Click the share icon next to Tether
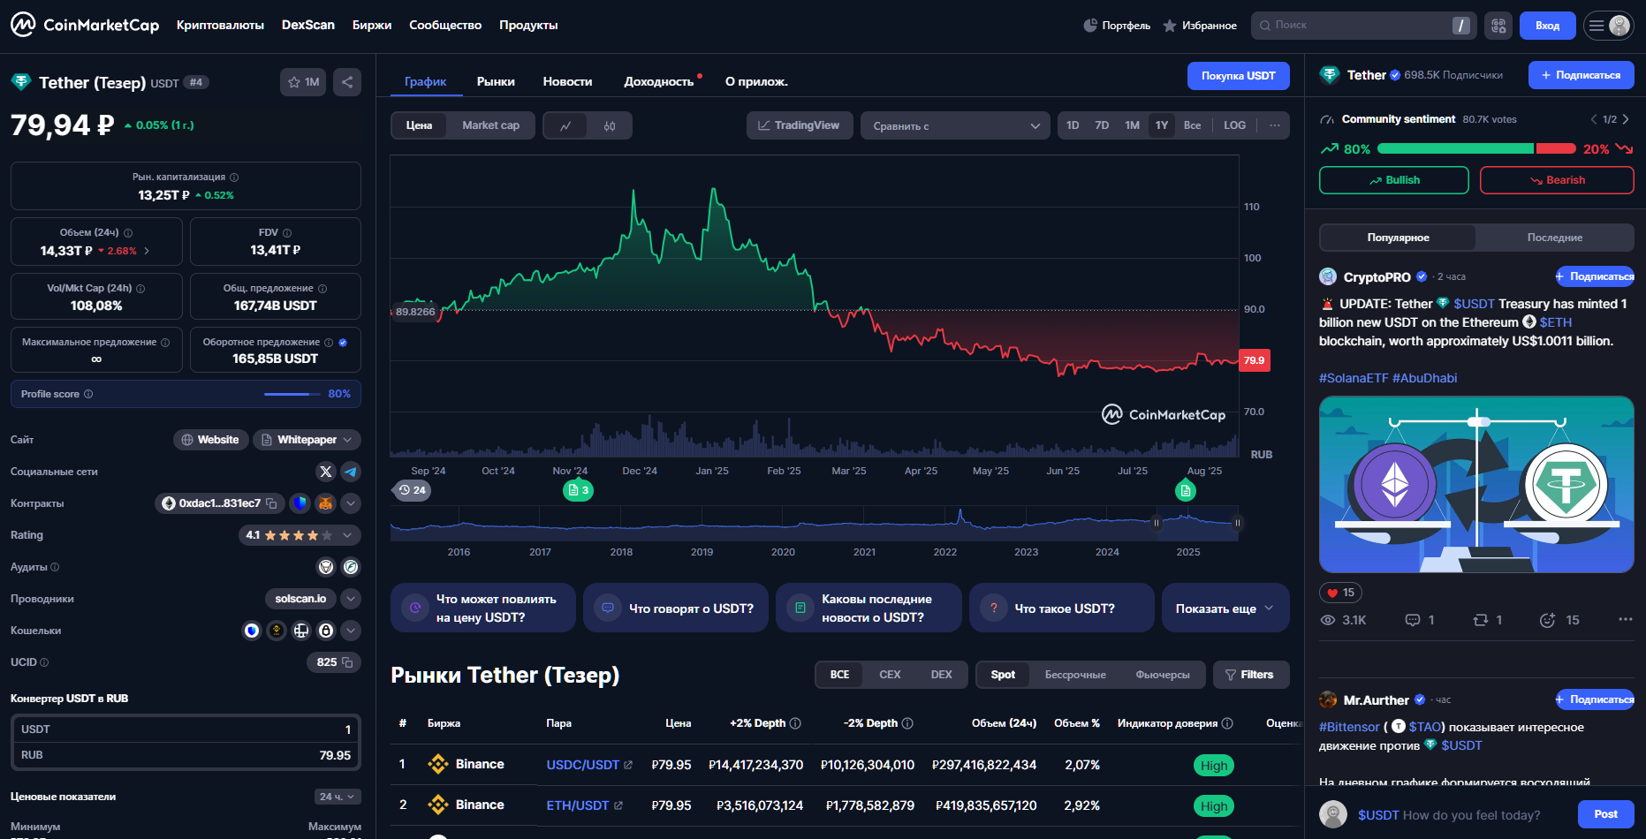Screen dimensions: 1646x839 click(x=347, y=82)
